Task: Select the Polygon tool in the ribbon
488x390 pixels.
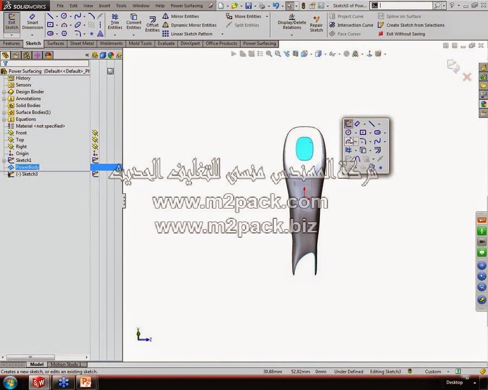Action: click(x=64, y=33)
